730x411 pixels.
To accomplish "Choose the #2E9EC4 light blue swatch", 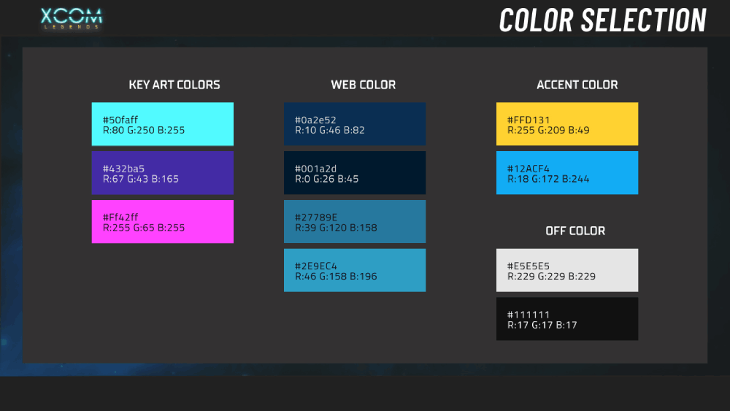I will [355, 270].
